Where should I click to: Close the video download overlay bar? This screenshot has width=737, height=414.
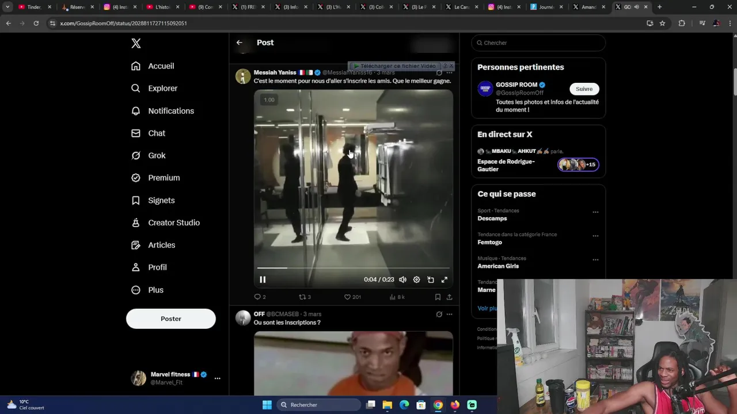452,66
